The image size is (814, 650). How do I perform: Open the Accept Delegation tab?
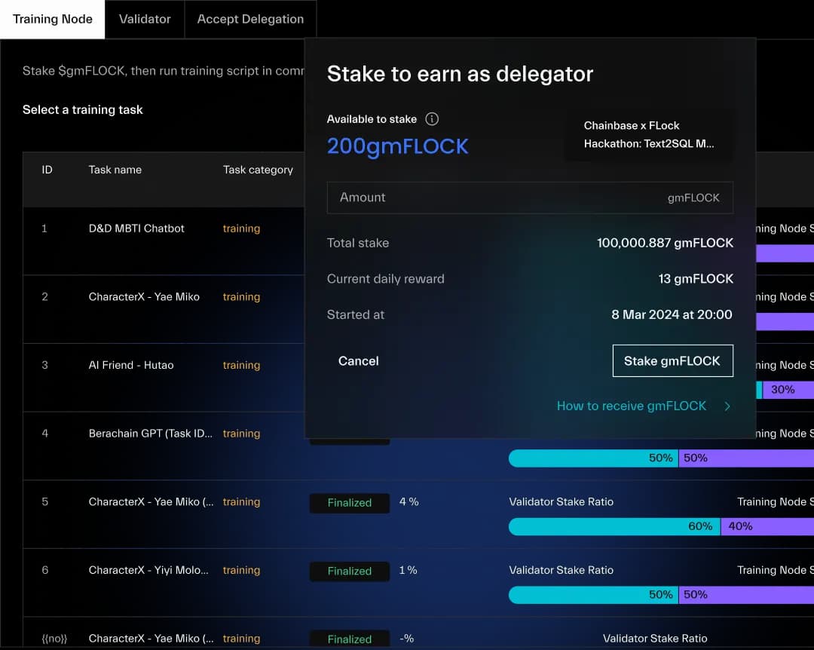[x=250, y=19]
